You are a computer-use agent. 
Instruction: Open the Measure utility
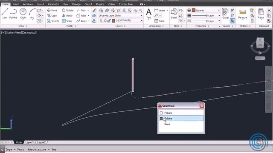click(x=243, y=14)
